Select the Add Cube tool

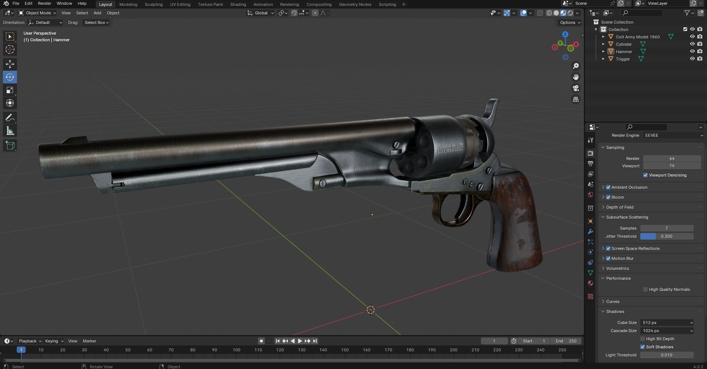click(10, 146)
